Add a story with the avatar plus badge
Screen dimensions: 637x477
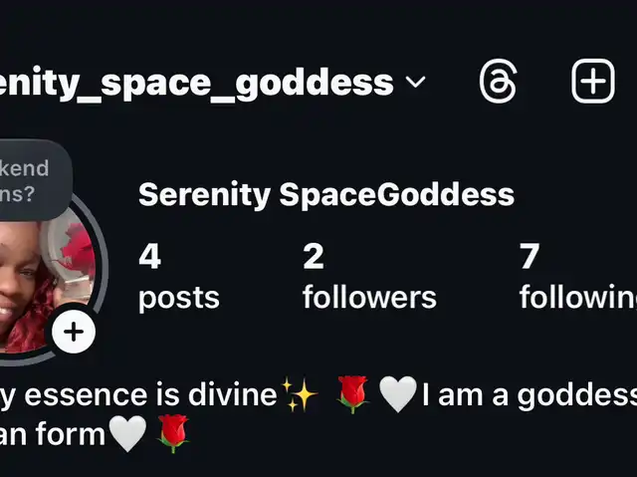(x=74, y=332)
